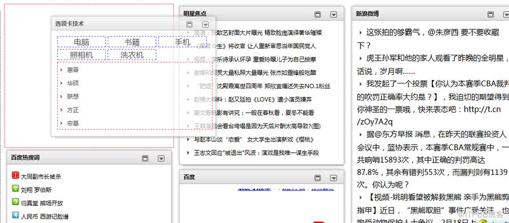Click the 选项卡技术 panel title

[x=69, y=23]
